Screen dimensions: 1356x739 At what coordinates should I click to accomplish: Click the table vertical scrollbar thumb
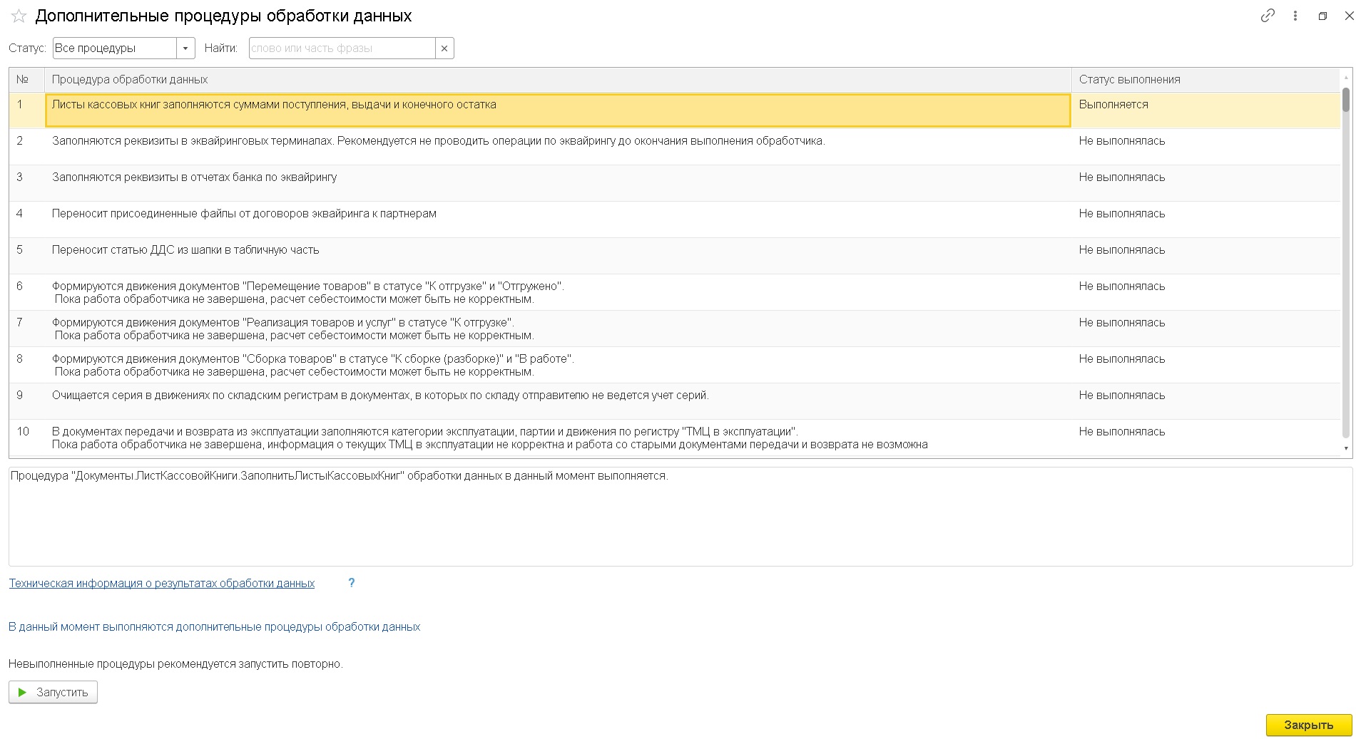pos(1346,100)
